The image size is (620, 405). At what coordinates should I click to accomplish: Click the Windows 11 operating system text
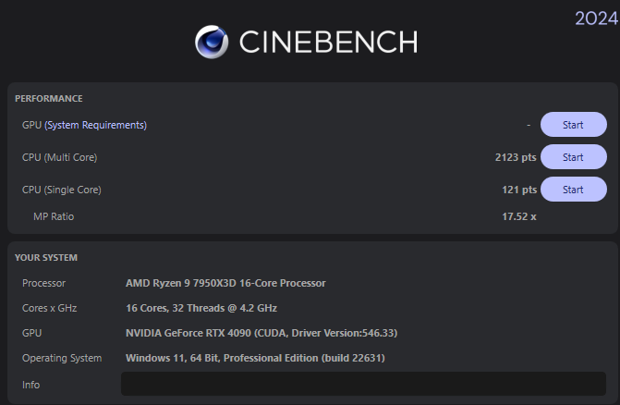[255, 358]
